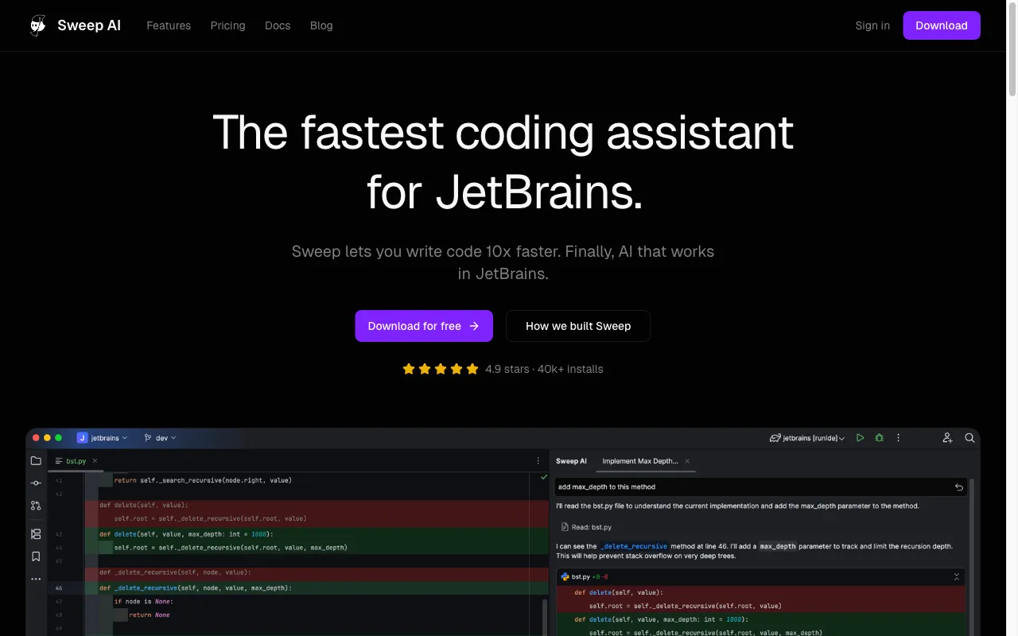Viewport: 1018px width, 636px height.
Task: Click the Download for free button
Action: point(424,326)
